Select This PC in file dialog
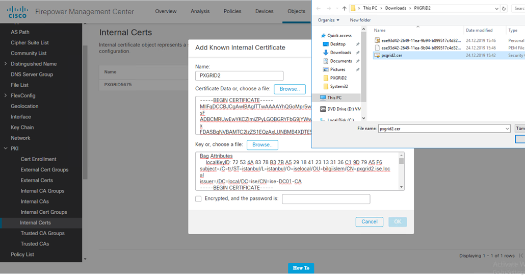 (334, 97)
